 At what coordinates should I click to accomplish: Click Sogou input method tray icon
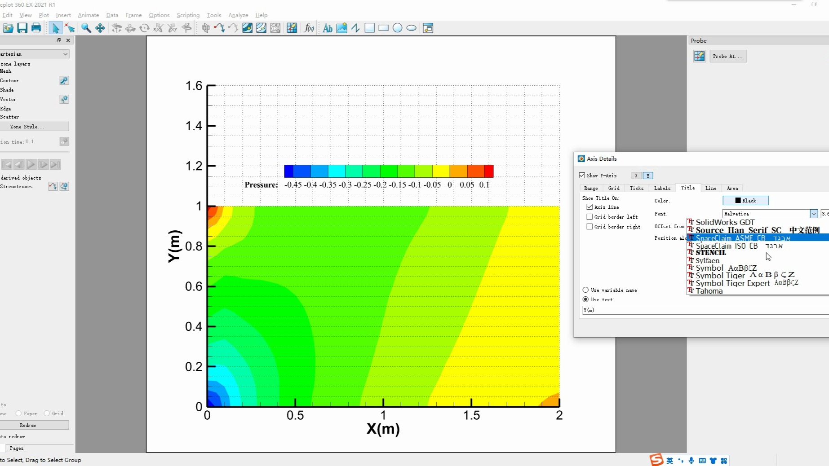click(x=656, y=460)
